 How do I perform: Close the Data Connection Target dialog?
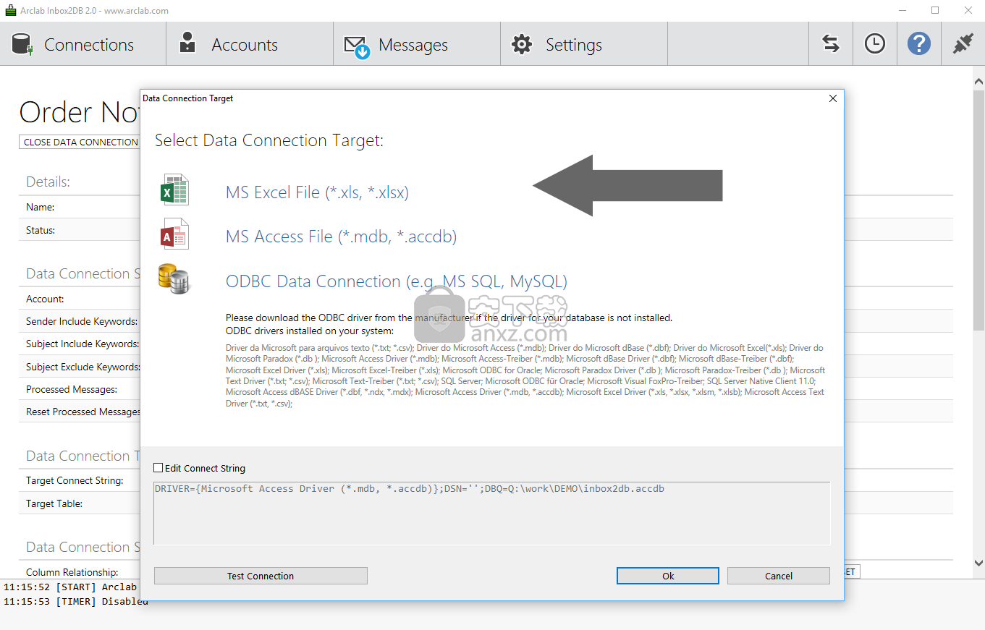[x=832, y=98]
